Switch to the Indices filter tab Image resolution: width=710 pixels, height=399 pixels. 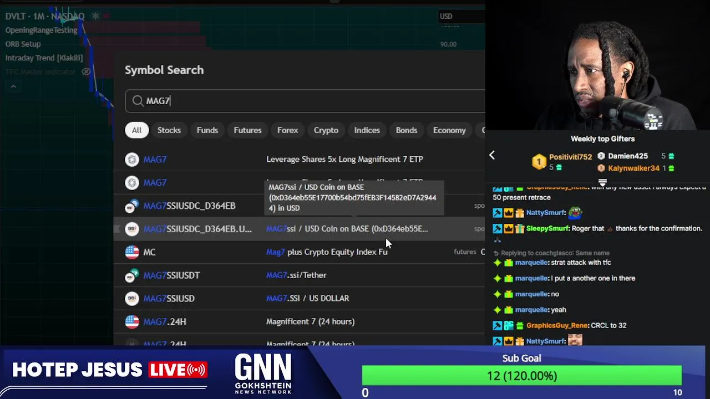[x=367, y=130]
